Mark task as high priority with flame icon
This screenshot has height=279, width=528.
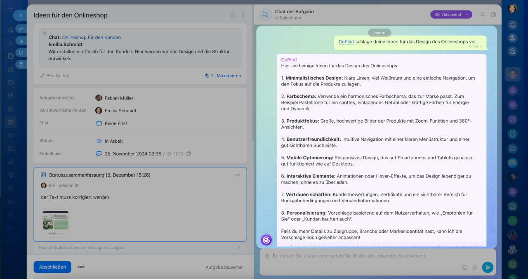click(233, 15)
